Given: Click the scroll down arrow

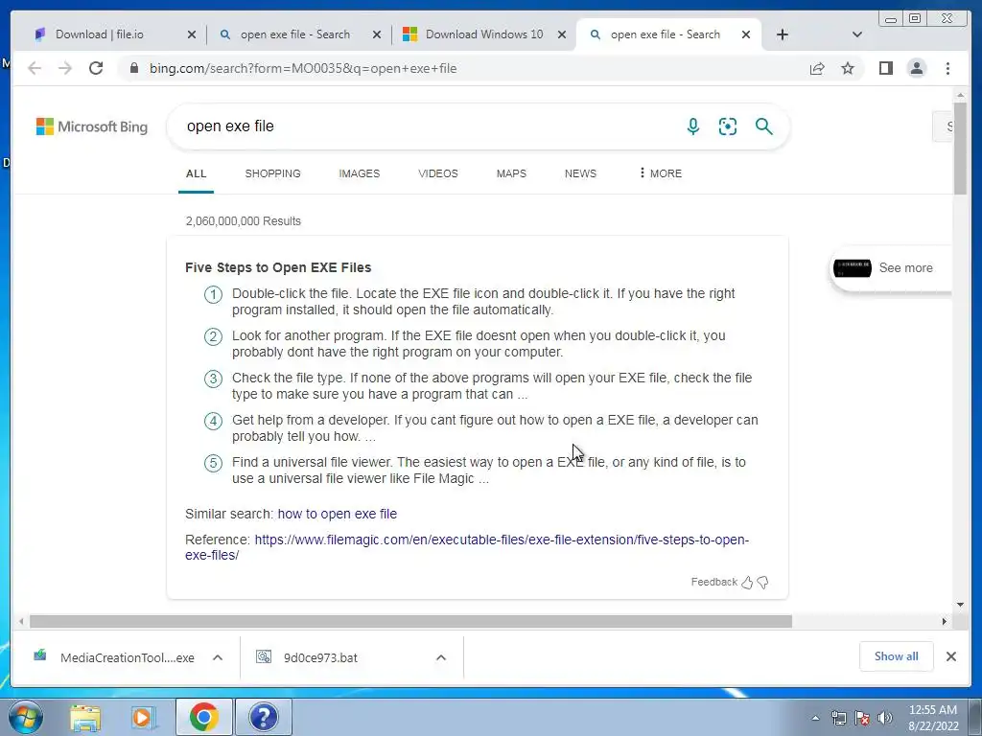Looking at the screenshot, I should coord(960,605).
